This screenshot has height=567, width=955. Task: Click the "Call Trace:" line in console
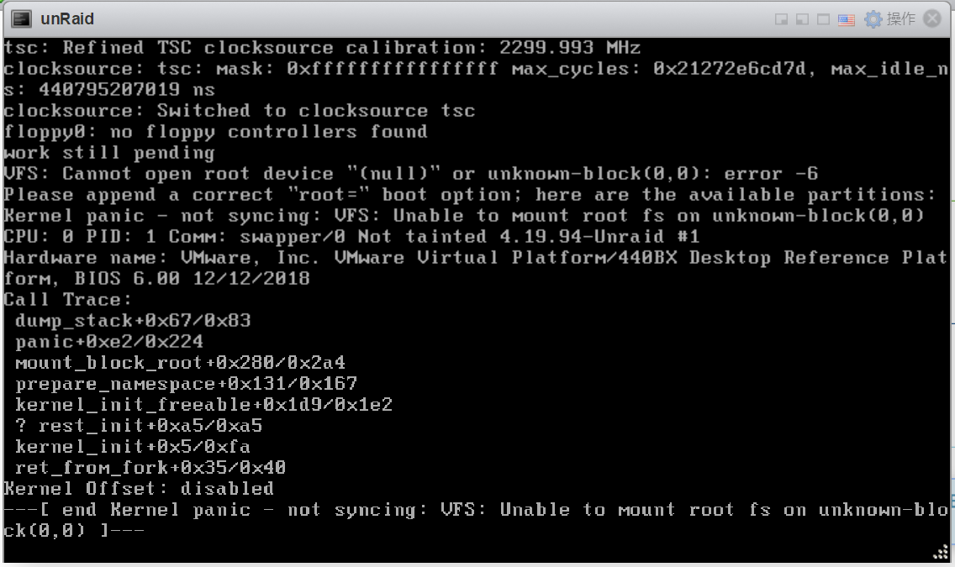coord(67,299)
